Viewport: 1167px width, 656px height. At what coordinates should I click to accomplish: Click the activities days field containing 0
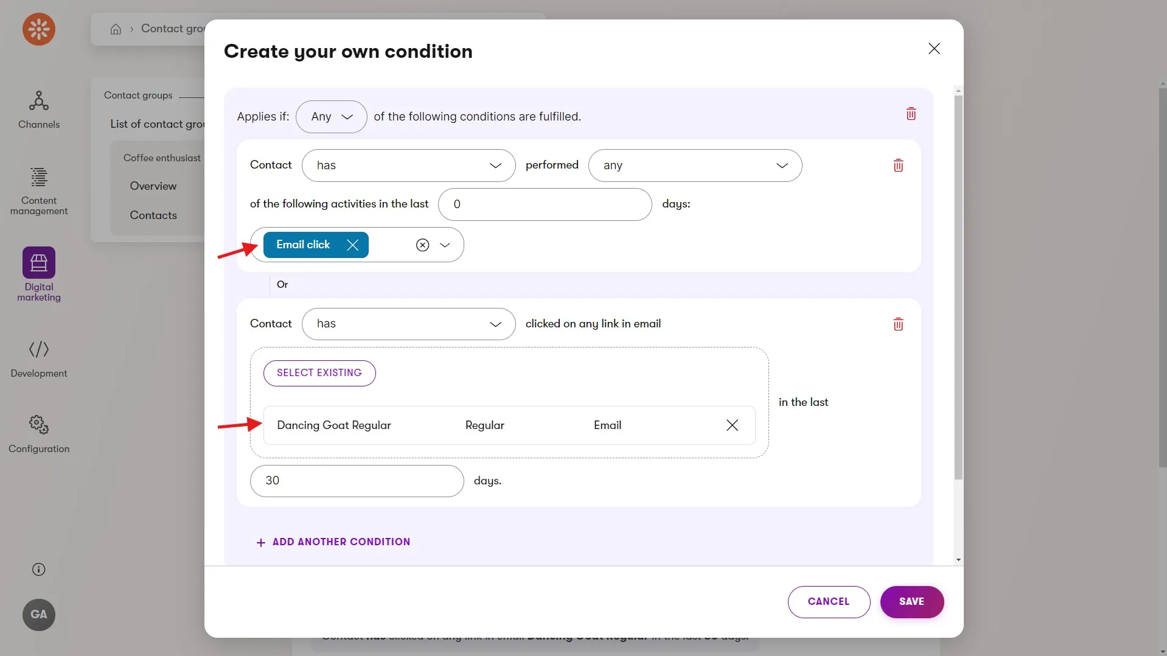pyautogui.click(x=545, y=204)
